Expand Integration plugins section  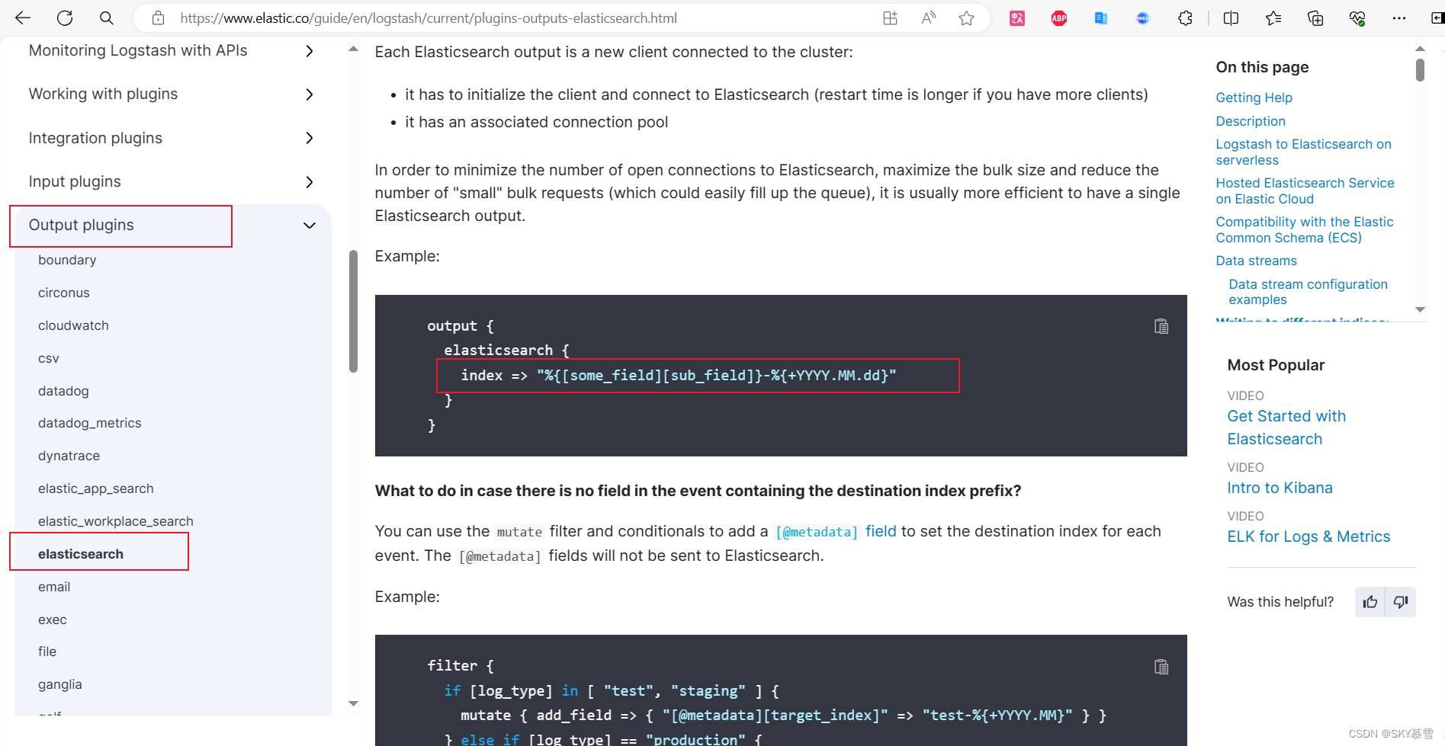tap(309, 138)
